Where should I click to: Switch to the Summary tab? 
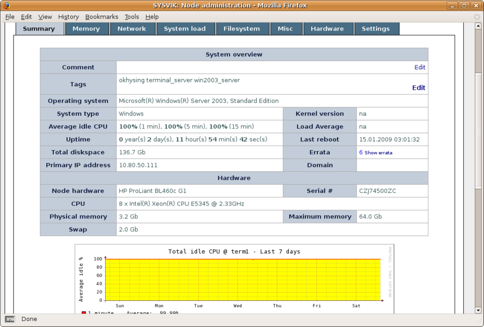(x=39, y=29)
